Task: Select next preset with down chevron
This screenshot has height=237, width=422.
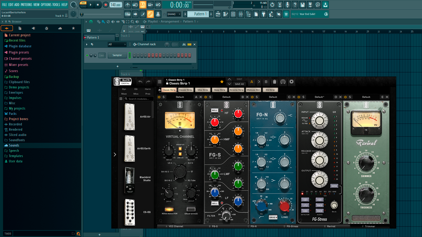Action: (x=229, y=84)
